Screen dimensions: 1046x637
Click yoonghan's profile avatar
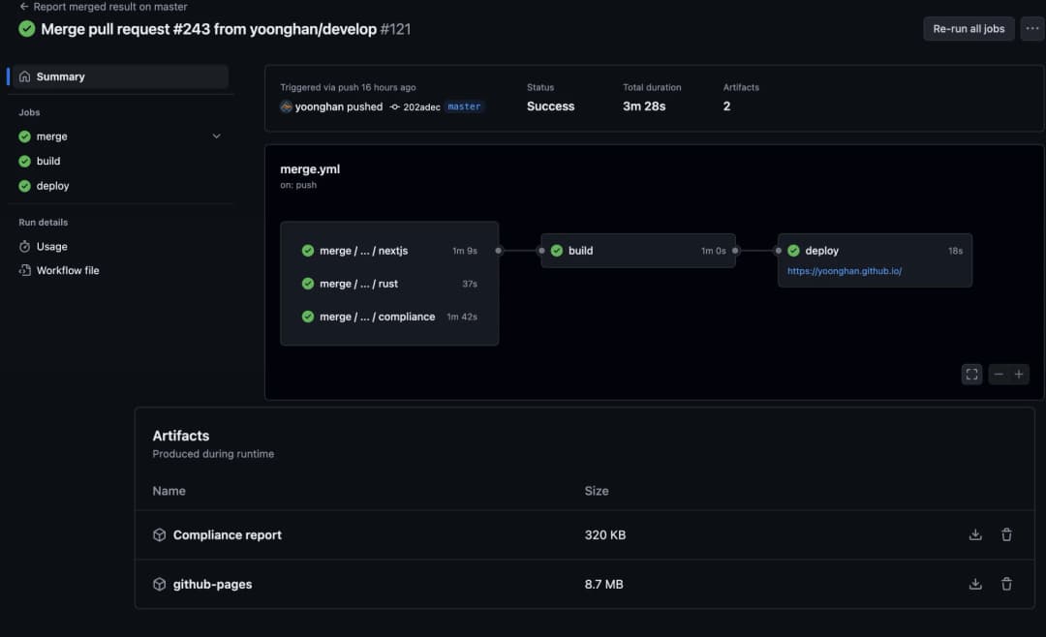(286, 106)
